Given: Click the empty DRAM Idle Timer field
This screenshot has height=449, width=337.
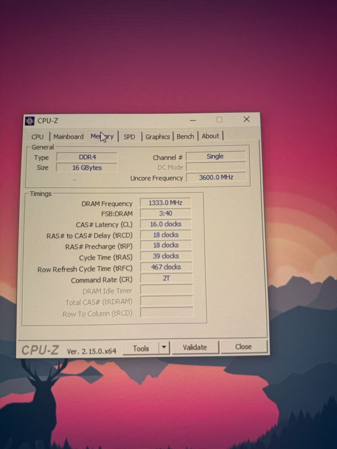Looking at the screenshot, I should click(167, 290).
